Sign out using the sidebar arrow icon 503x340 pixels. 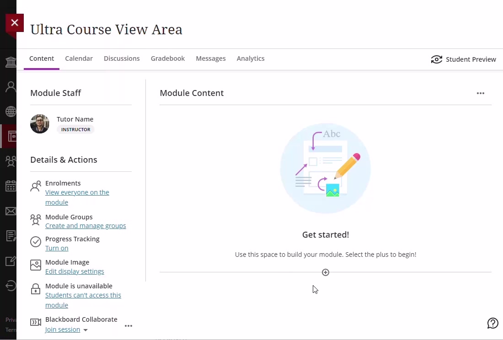coord(10,286)
